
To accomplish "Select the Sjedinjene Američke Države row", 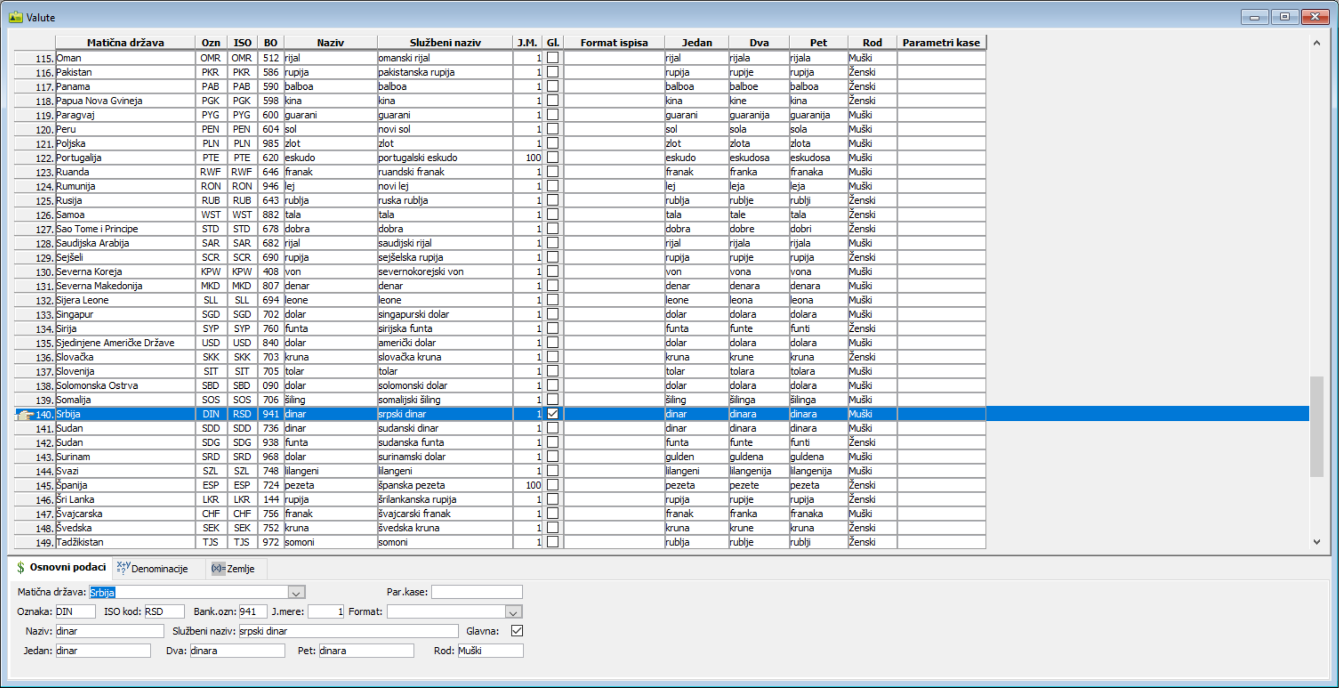I will pos(500,343).
